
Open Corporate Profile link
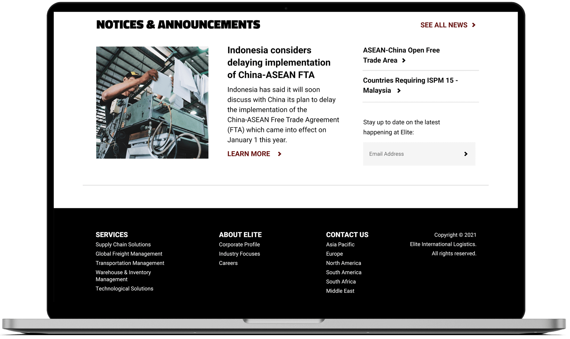239,245
